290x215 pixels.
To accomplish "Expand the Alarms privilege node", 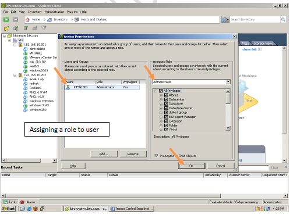I will click(161, 95).
